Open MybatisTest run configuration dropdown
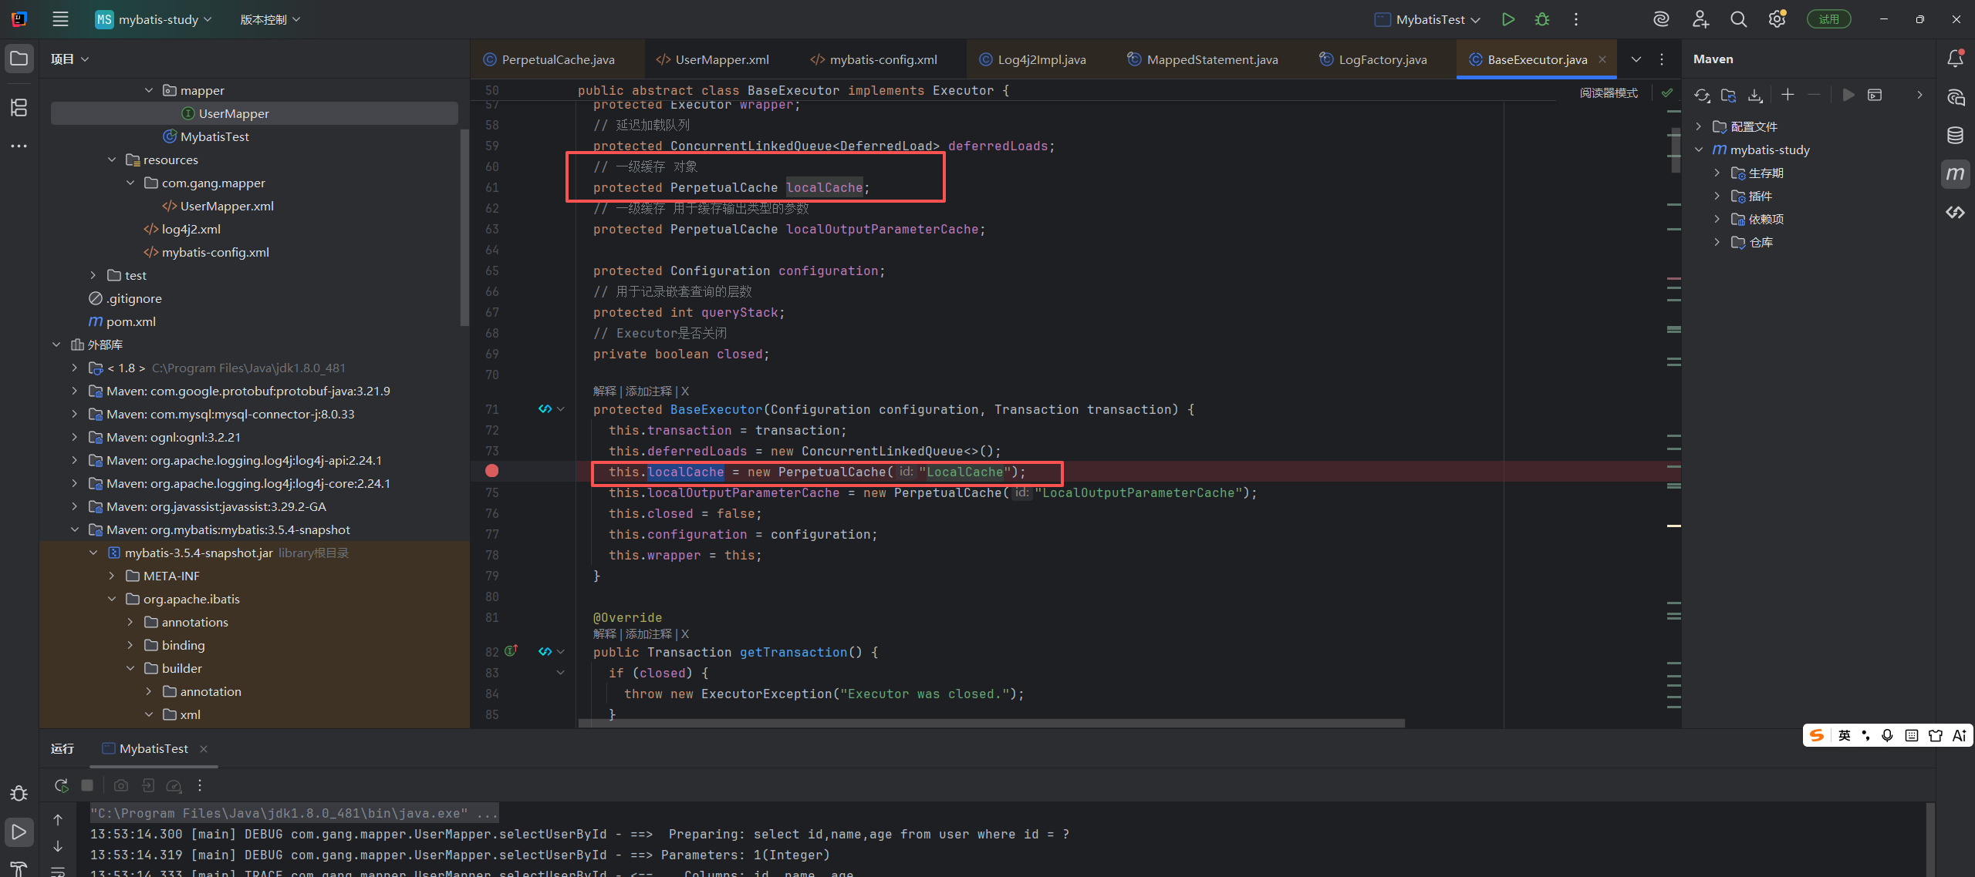This screenshot has height=877, width=1975. coord(1428,19)
